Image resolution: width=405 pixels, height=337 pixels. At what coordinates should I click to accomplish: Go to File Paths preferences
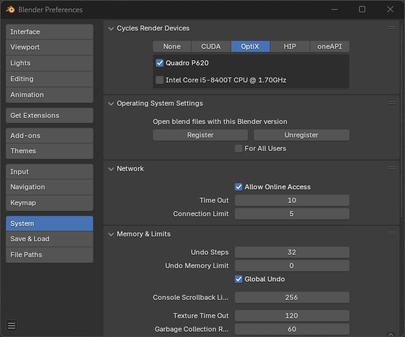coord(50,255)
